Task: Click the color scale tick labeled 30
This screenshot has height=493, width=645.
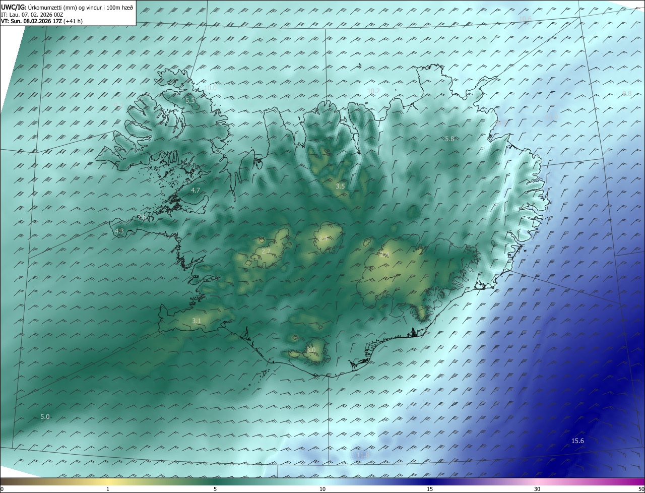Action: point(537,489)
